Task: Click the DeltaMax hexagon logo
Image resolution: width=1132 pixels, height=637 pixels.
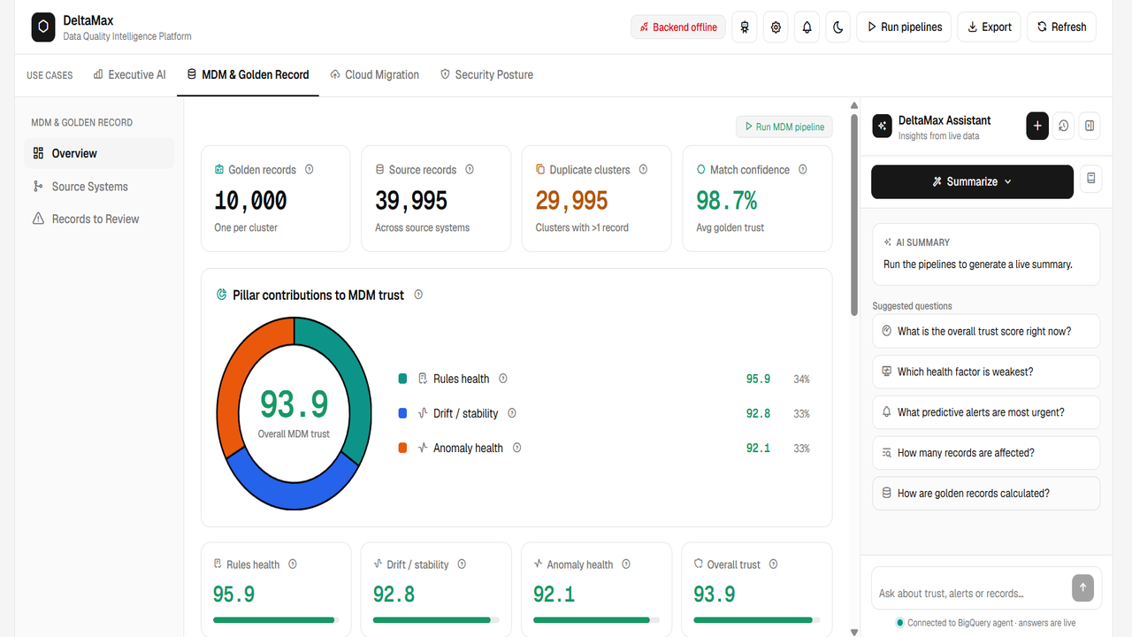Action: point(43,27)
